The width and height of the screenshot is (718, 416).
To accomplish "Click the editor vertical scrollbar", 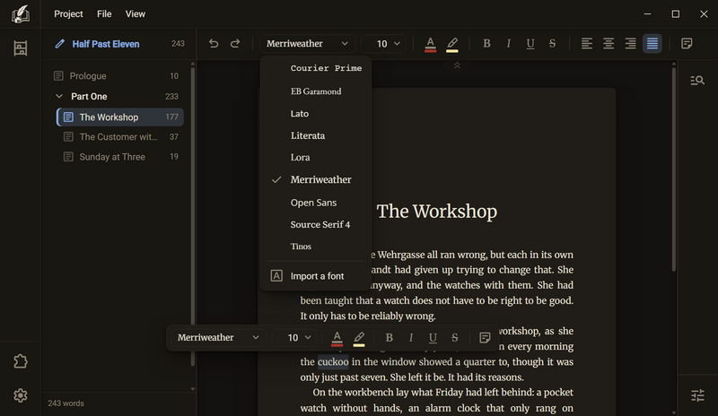I will tap(674, 169).
